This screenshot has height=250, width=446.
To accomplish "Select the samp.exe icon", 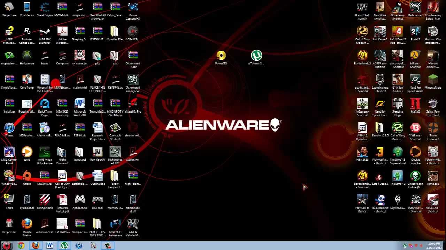I will [433, 178].
